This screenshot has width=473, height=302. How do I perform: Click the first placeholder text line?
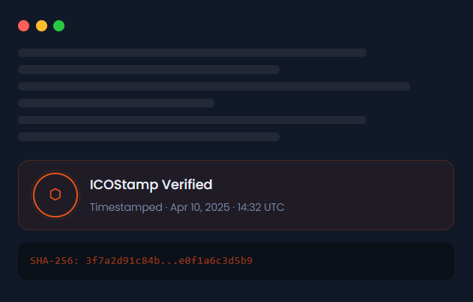192,52
